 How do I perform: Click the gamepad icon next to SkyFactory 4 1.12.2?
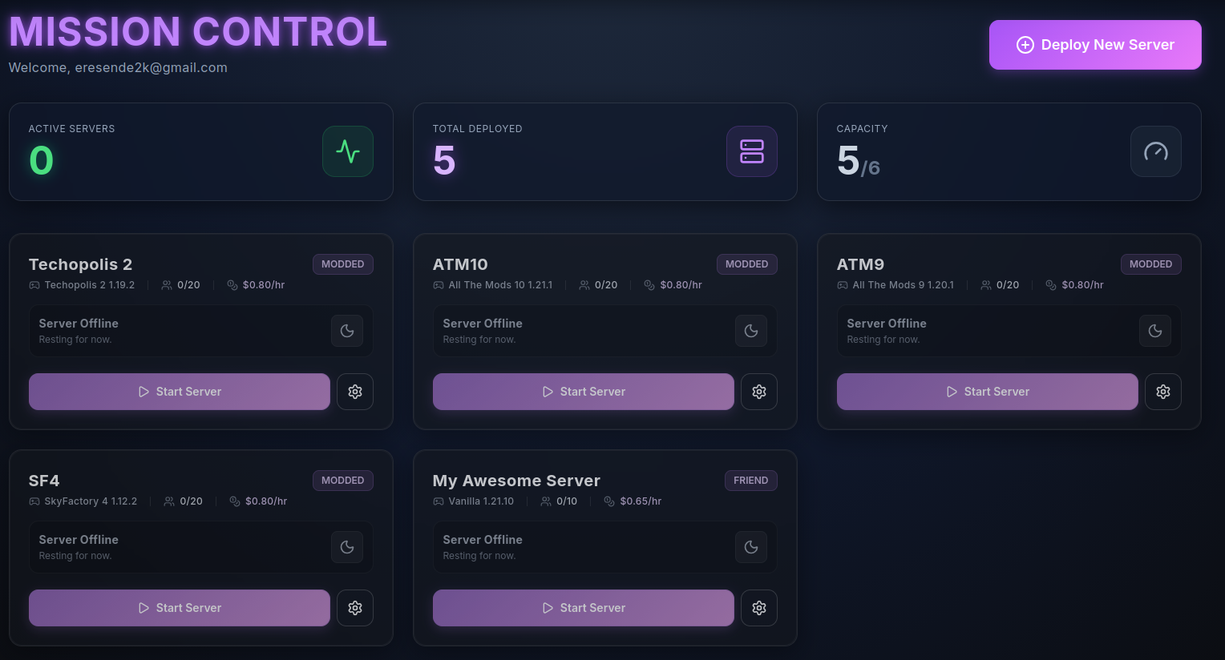[x=34, y=501]
